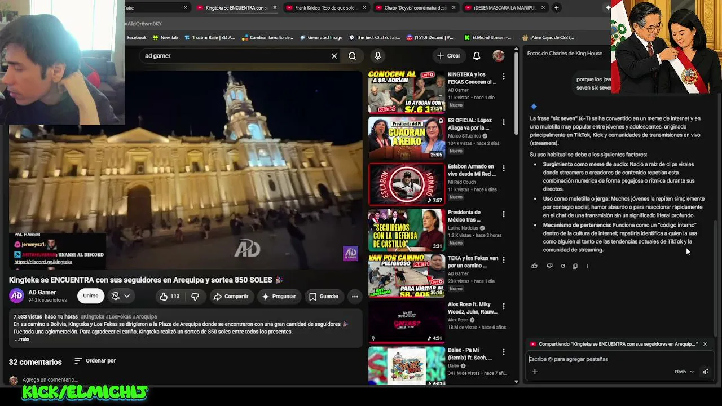The image size is (722, 406).
Task: Open the 'Ordenar por' comments sort menu
Action: point(95,361)
